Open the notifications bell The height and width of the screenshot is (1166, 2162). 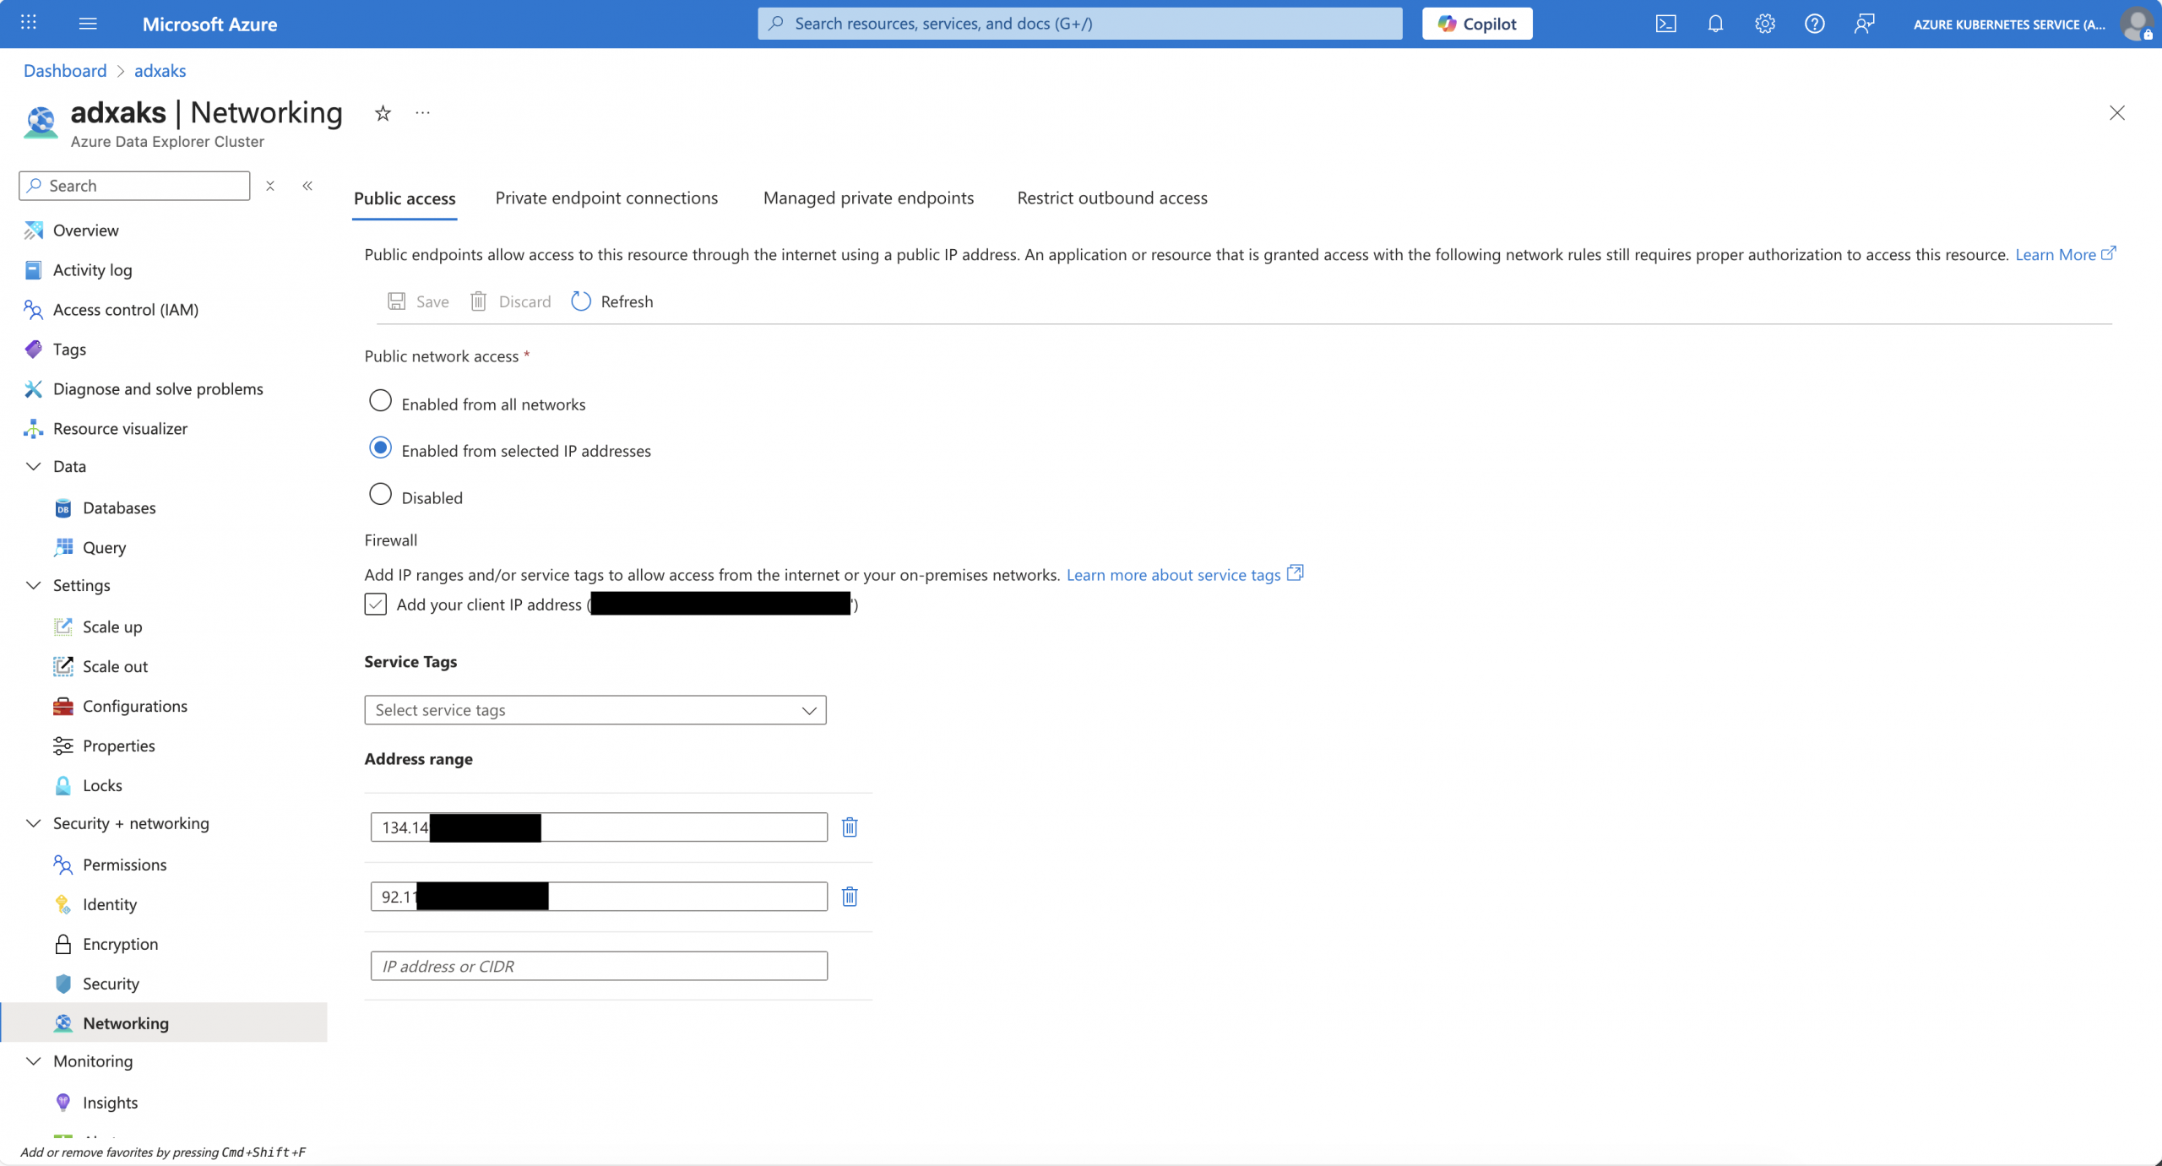1715,24
